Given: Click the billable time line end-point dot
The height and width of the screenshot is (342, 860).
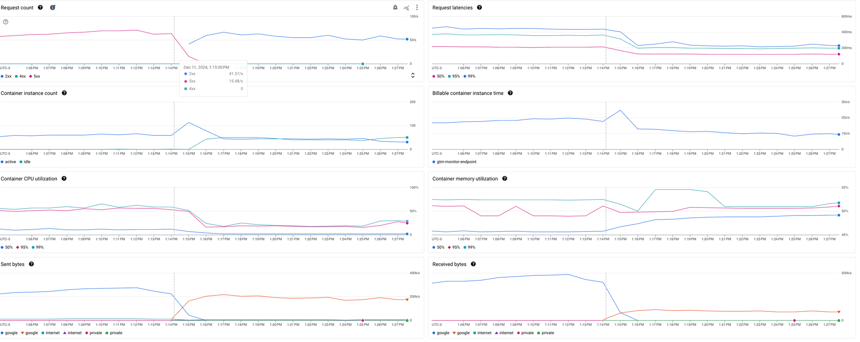Looking at the screenshot, I should coord(839,135).
